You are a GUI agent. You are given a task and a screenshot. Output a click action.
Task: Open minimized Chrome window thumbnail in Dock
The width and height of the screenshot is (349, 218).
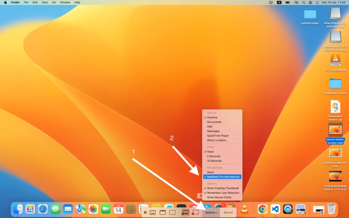pyautogui.click(x=319, y=209)
